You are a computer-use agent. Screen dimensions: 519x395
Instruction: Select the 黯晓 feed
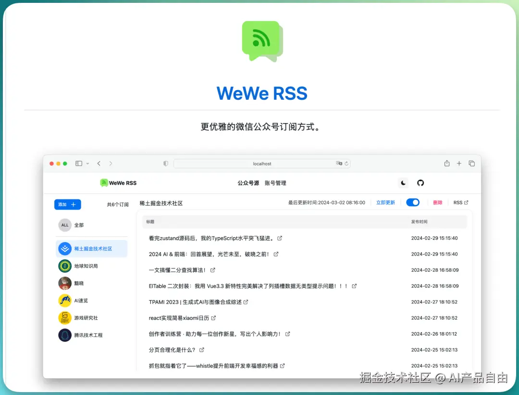[x=92, y=283]
